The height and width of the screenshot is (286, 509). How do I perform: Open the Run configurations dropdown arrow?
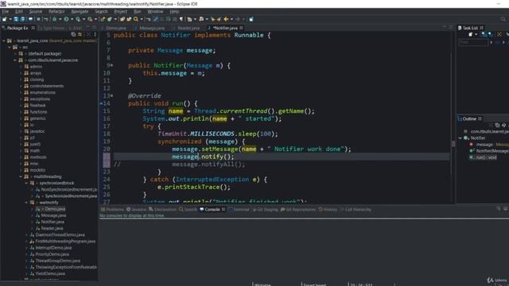coord(72,19)
